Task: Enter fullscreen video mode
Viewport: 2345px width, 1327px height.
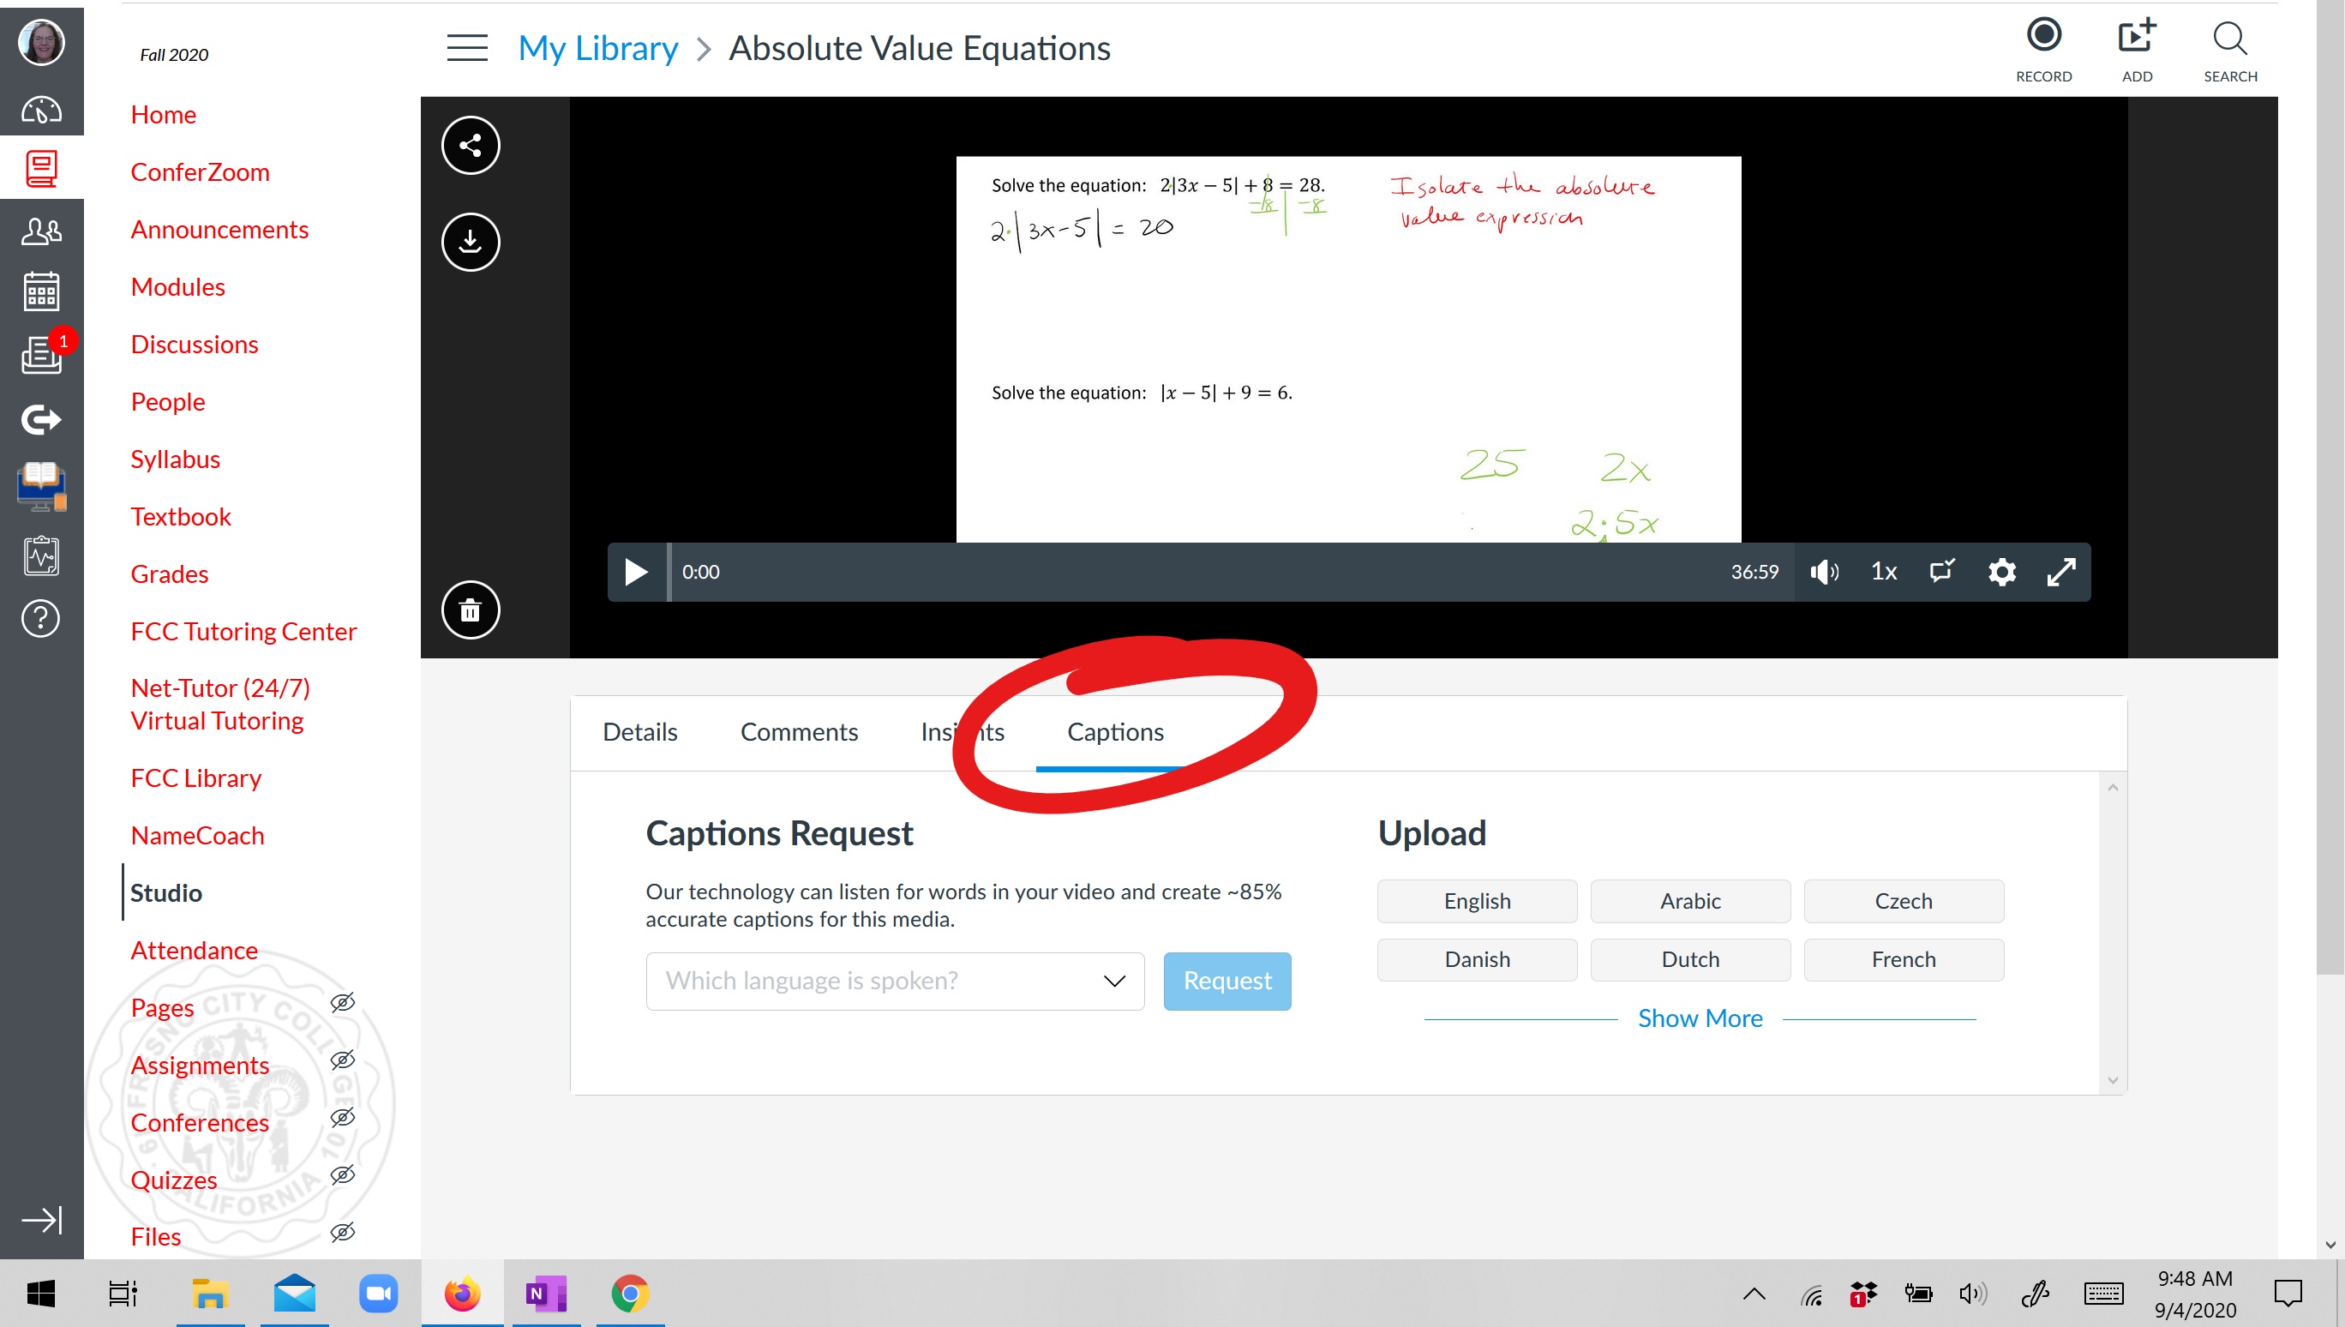Action: (2060, 572)
